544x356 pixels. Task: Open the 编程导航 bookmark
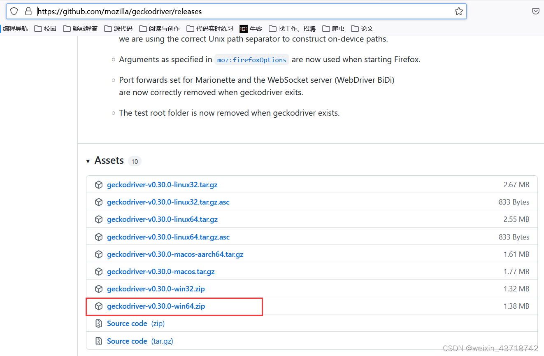pos(15,28)
